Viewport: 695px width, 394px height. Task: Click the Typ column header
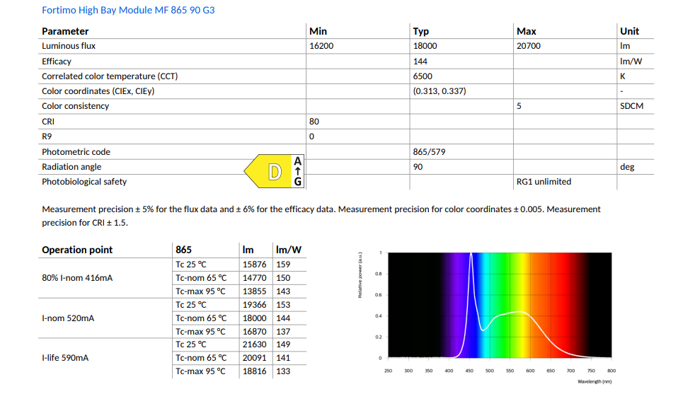(420, 31)
